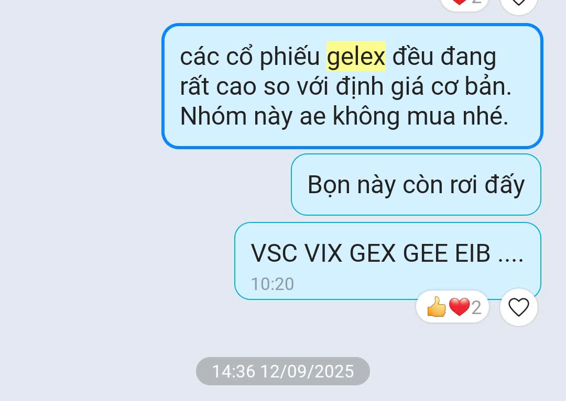The image size is (566, 401).
Task: Click the GEE ticker text
Action: (x=425, y=253)
